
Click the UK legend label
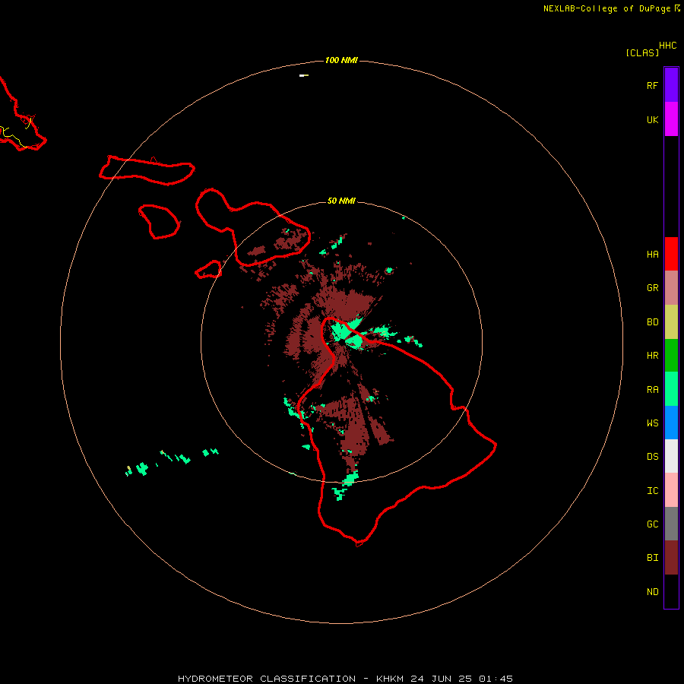pos(652,119)
